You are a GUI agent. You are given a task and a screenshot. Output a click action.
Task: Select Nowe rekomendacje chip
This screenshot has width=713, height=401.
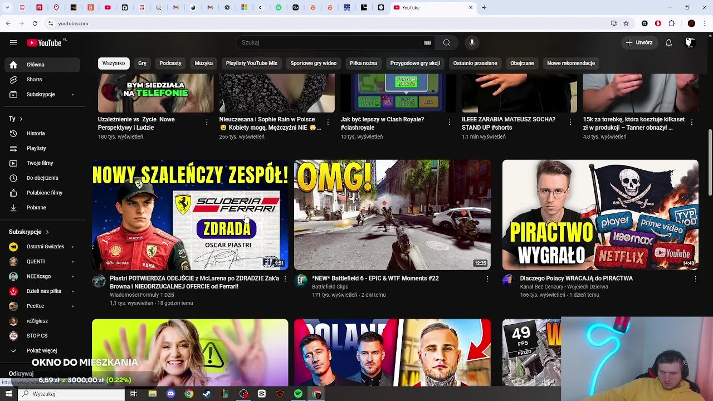571,63
